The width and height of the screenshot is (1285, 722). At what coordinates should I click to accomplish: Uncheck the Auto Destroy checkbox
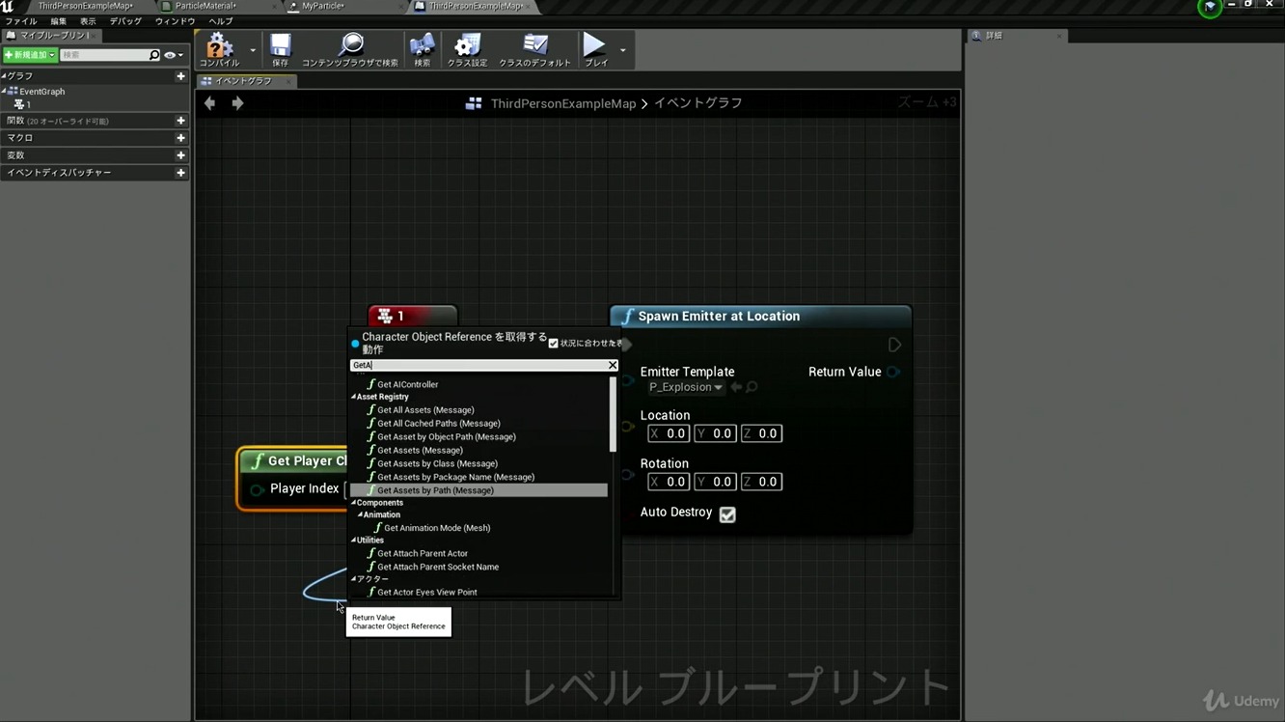click(727, 514)
